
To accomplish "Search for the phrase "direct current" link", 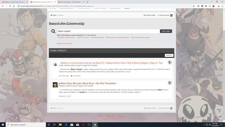I will (x=66, y=37).
